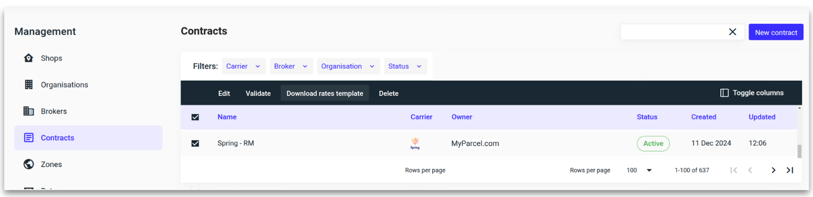The height and width of the screenshot is (197, 813).
Task: Open the Status filter dropdown
Action: coord(405,66)
